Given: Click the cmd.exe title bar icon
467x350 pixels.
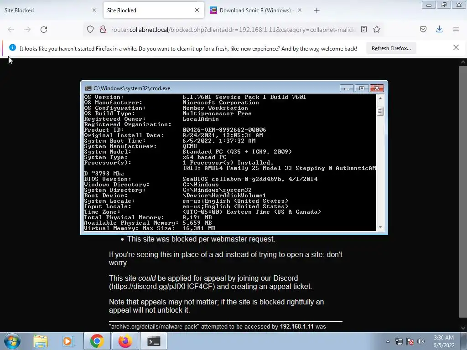Looking at the screenshot, I should [x=88, y=88].
